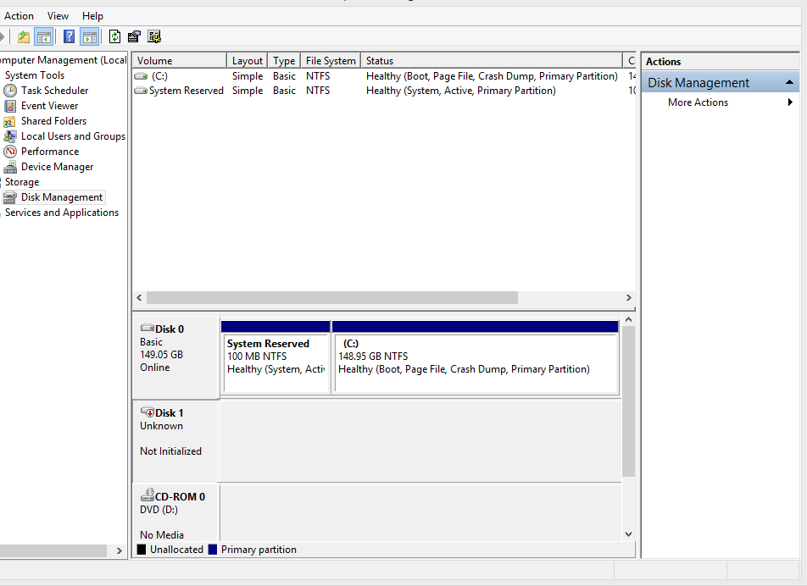
Task: Click the Unallocated black legend swatch
Action: pos(142,550)
